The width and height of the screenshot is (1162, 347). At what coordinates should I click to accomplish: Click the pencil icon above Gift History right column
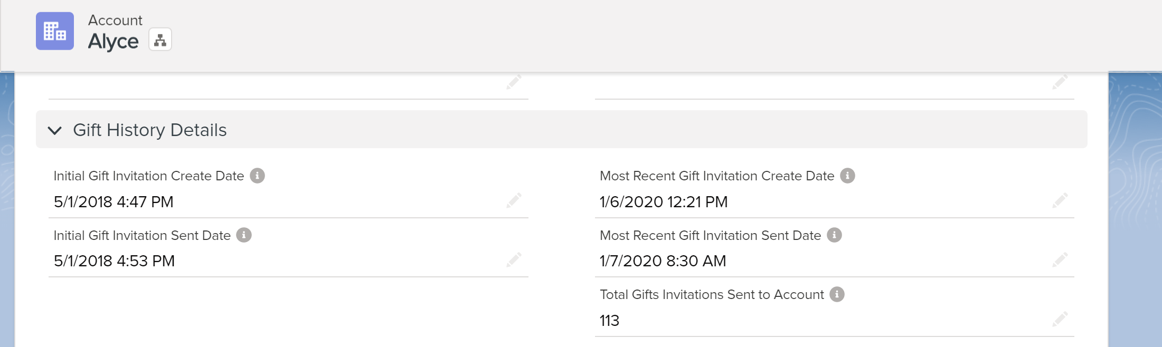click(1060, 82)
